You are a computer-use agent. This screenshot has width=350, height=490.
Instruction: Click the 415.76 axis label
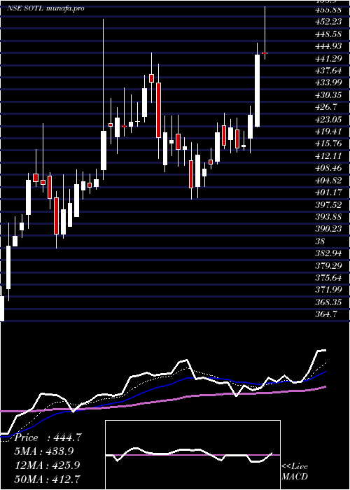[x=328, y=143]
